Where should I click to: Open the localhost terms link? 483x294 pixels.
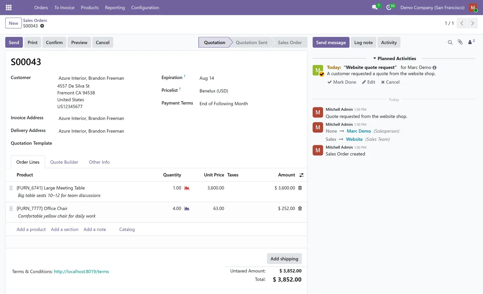[81, 272]
